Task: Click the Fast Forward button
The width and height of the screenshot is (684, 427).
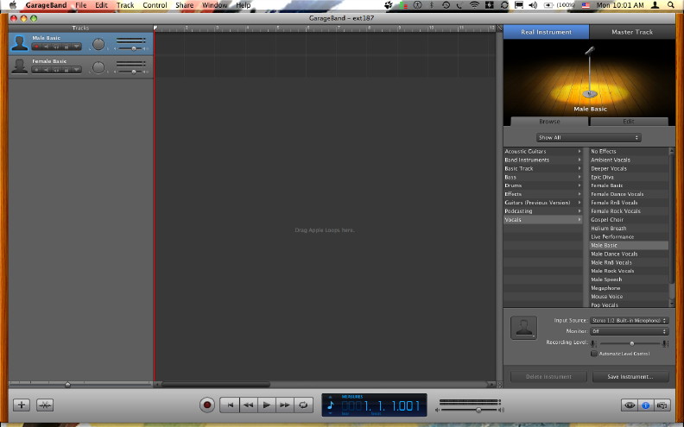Action: (285, 405)
